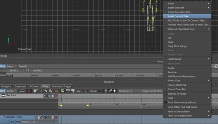The width and height of the screenshot is (218, 124).
Task: Click first blue icon on Shot Track row
Action: 45,96
